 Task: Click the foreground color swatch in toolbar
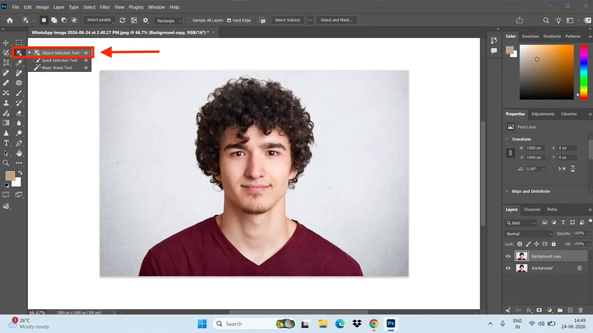click(10, 175)
